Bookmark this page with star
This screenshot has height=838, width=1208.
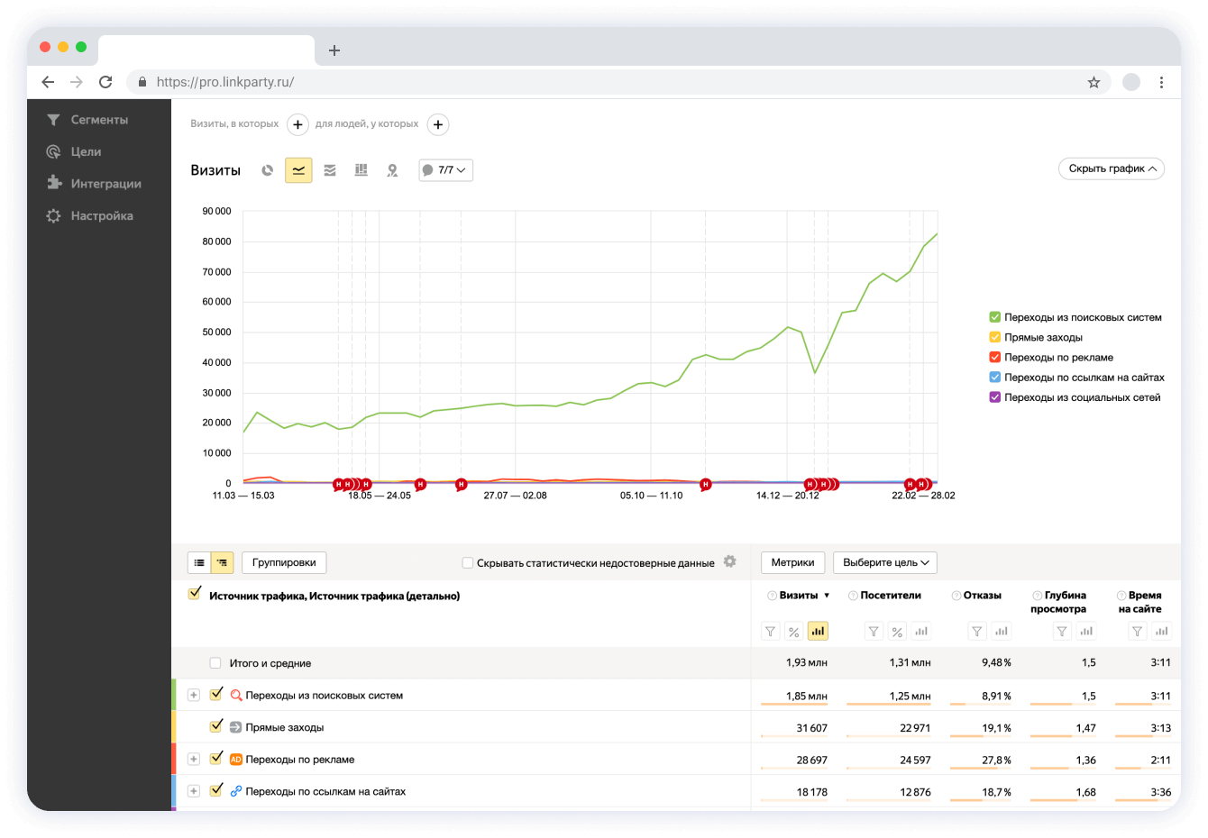tap(1094, 82)
